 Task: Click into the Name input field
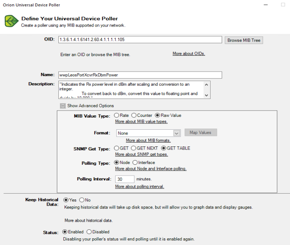140,75
